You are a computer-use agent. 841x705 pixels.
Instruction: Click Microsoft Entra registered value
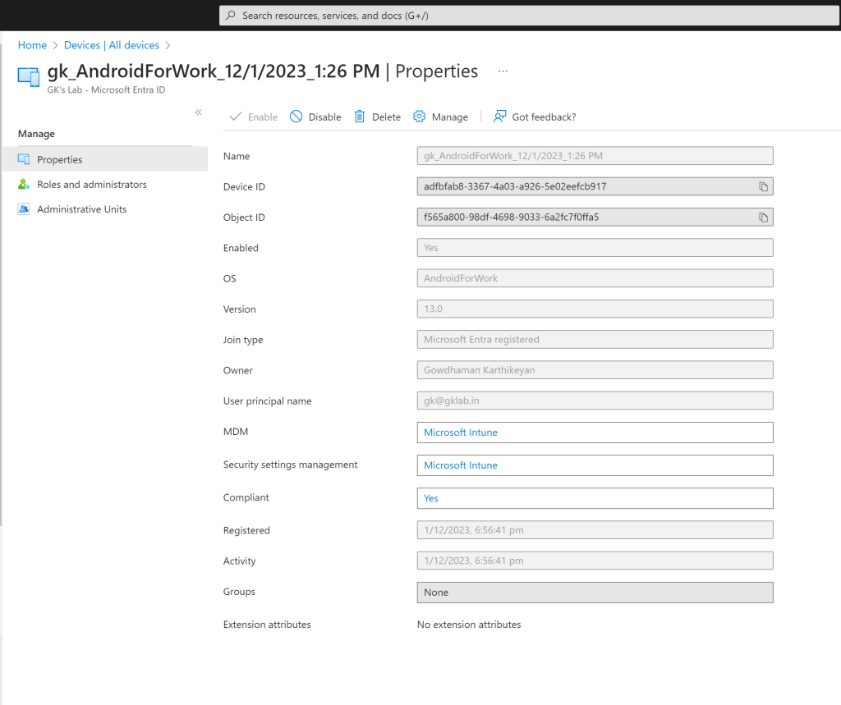[481, 339]
